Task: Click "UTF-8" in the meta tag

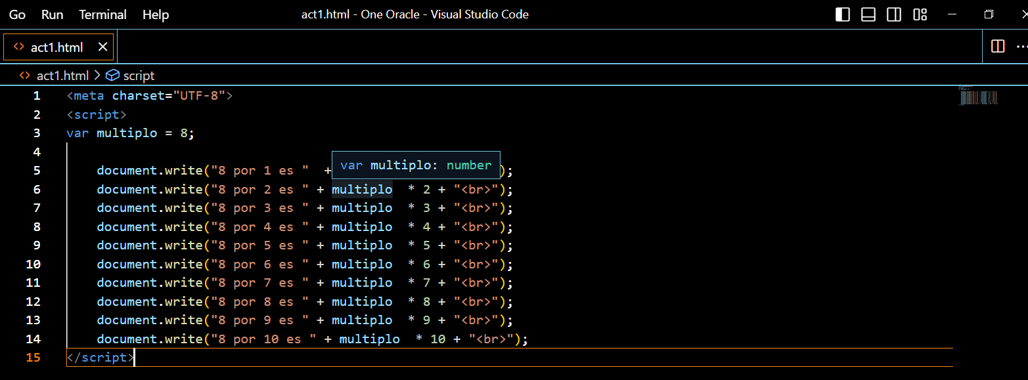Action: click(199, 96)
